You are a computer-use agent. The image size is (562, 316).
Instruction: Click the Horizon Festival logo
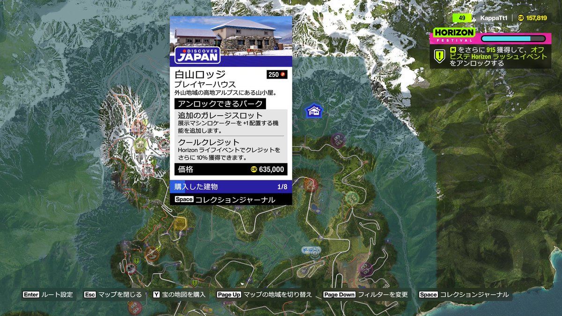[454, 35]
